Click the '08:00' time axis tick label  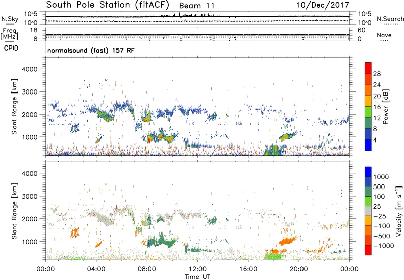(x=147, y=269)
